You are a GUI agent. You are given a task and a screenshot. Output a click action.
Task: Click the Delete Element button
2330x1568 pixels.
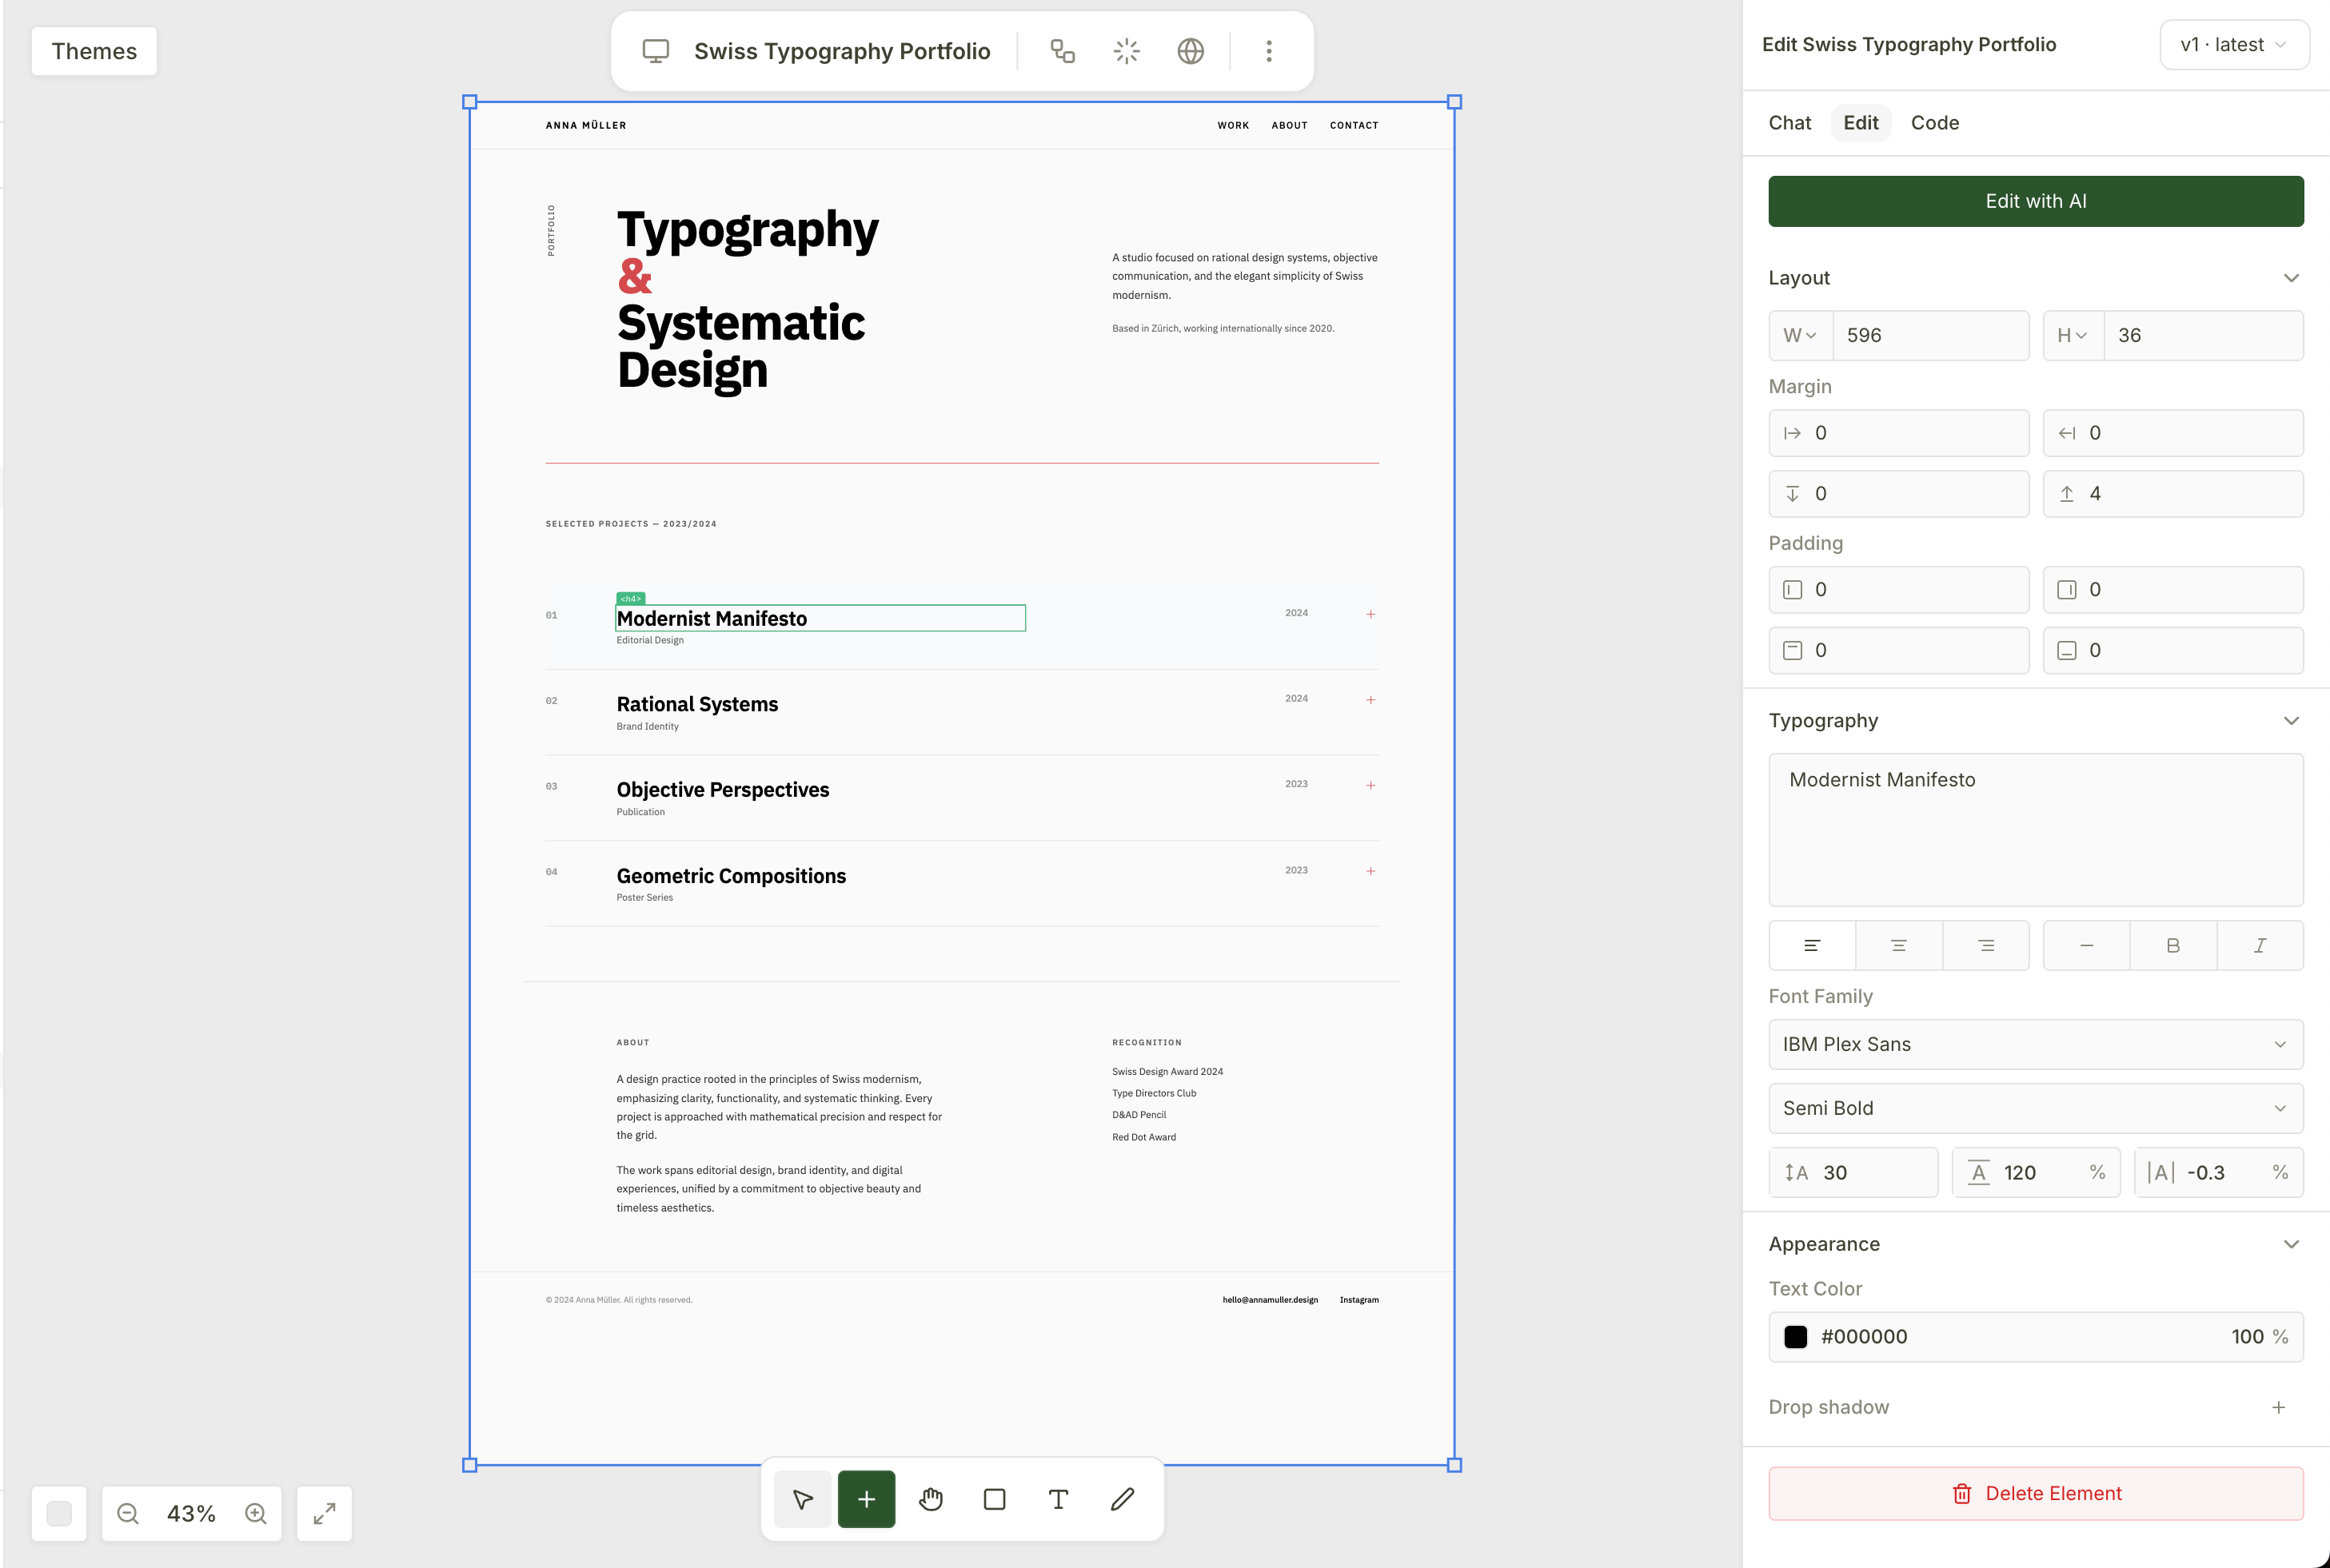(2035, 1493)
